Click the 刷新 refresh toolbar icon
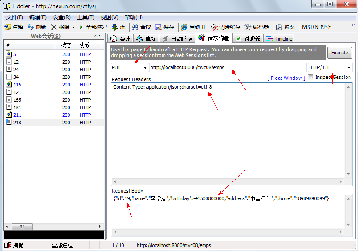 coord(31,27)
